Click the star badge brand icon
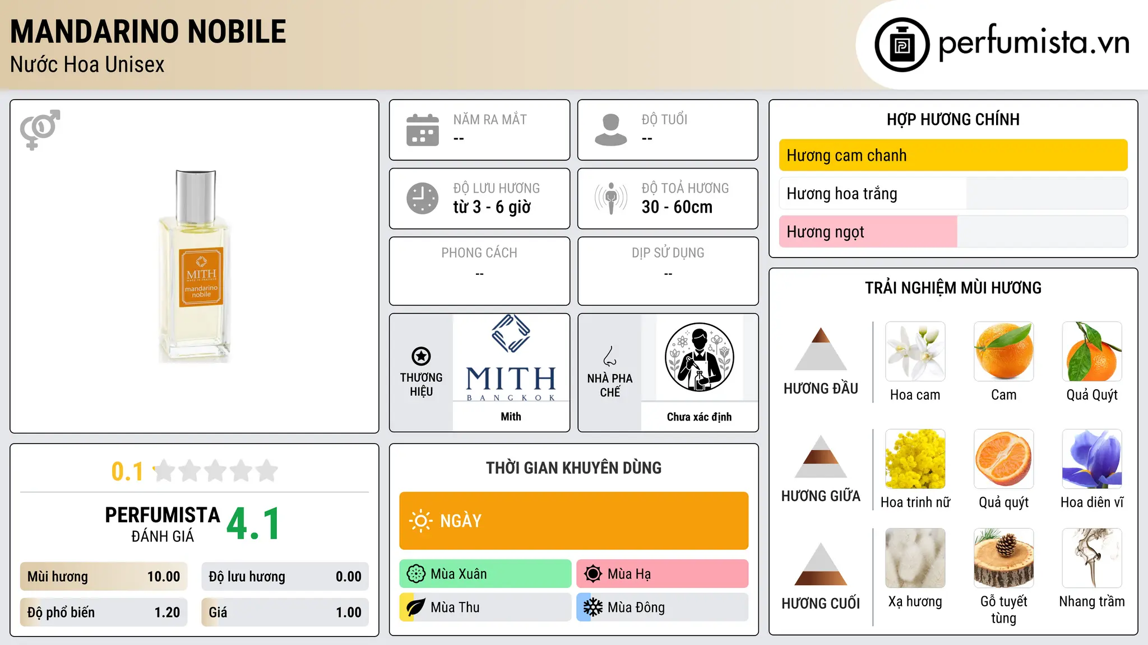This screenshot has height=645, width=1148. tap(421, 356)
